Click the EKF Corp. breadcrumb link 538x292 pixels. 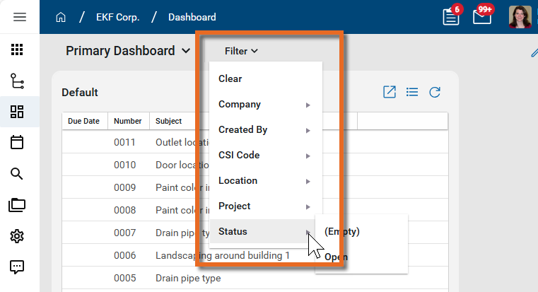[117, 17]
